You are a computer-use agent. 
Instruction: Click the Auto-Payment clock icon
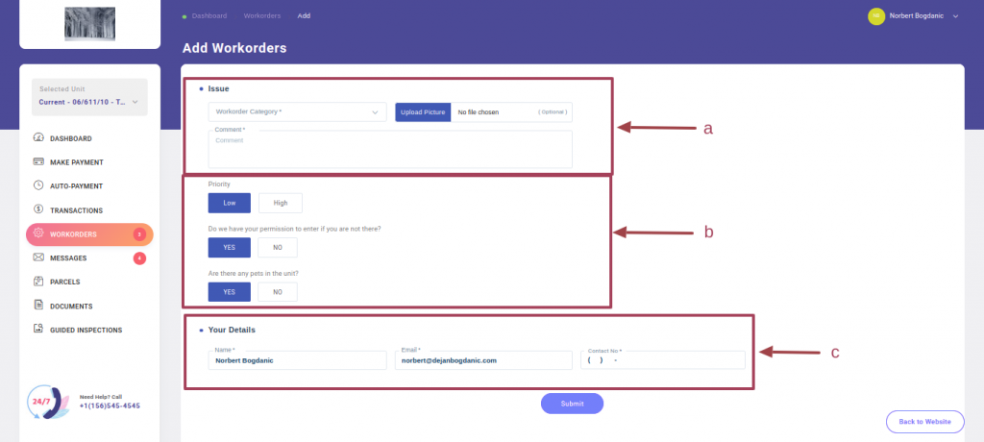point(38,185)
